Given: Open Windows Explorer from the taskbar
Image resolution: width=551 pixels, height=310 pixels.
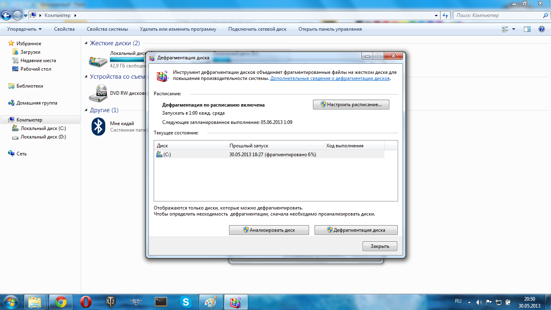Looking at the screenshot, I should tap(35, 302).
